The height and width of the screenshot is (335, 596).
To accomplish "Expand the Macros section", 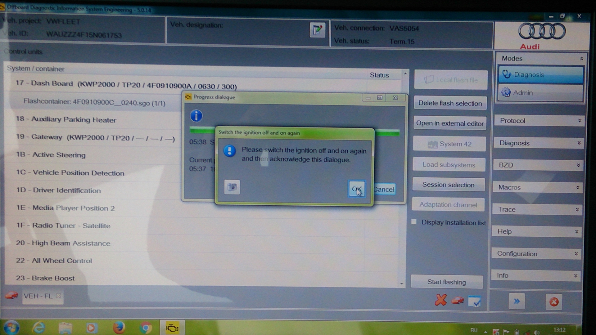I will 538,187.
